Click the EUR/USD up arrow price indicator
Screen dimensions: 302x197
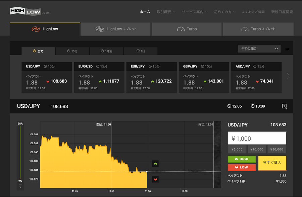pyautogui.click(x=100, y=82)
